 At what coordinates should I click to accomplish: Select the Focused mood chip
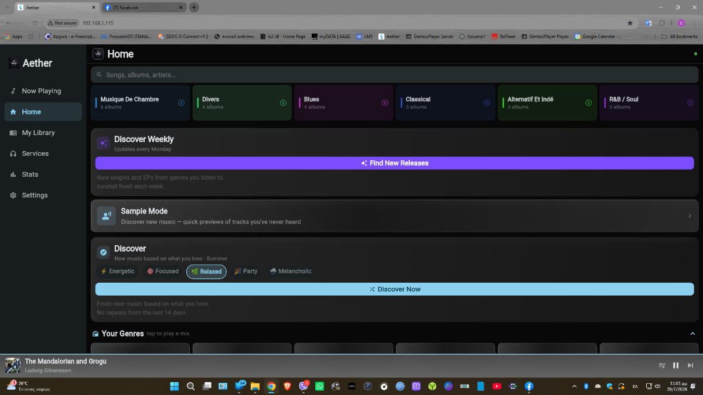pos(163,272)
